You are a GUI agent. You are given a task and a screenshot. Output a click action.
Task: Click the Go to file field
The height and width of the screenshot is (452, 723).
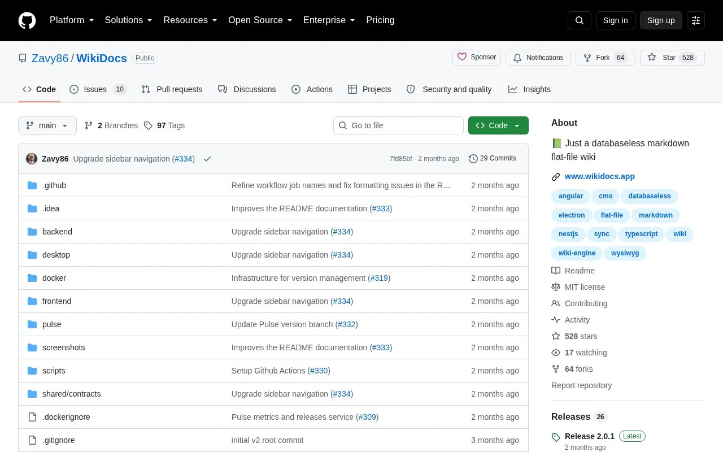click(x=398, y=125)
